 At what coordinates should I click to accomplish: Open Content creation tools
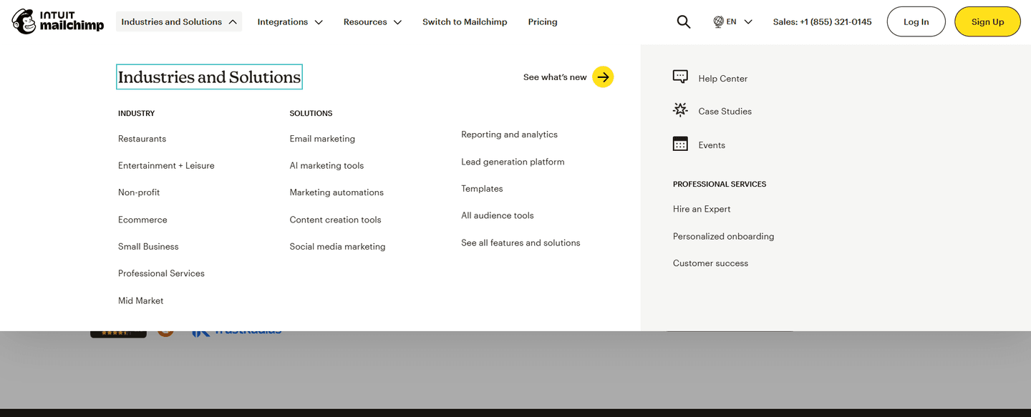point(335,220)
